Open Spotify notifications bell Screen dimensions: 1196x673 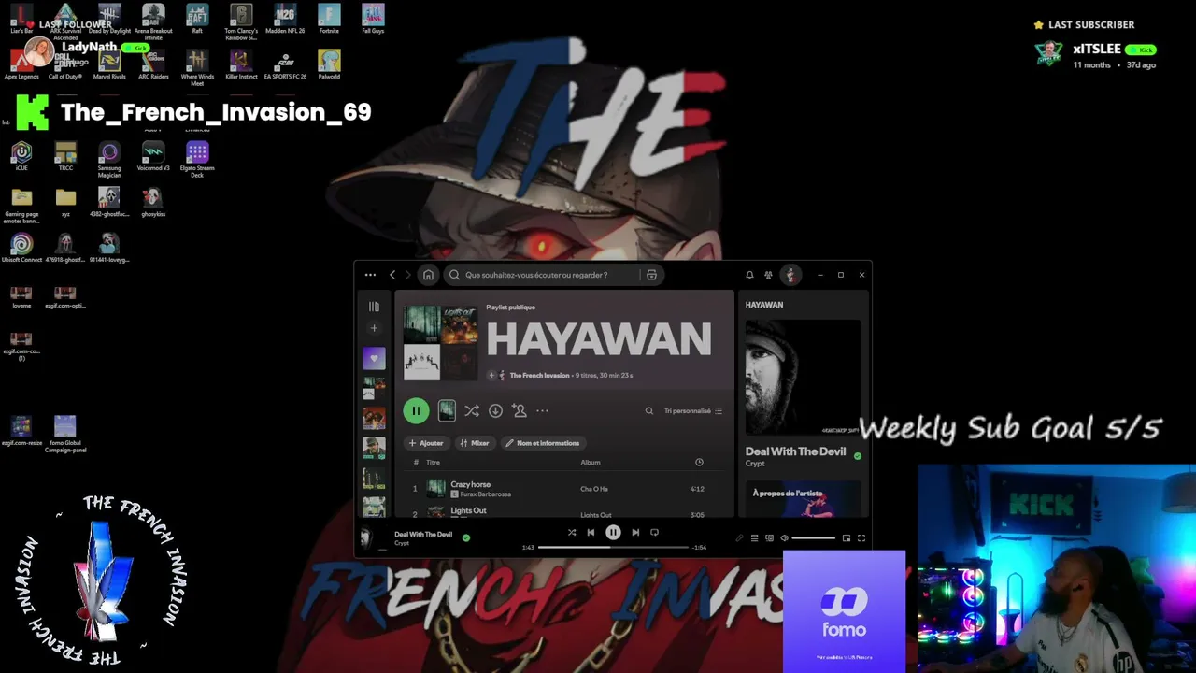[x=749, y=275]
